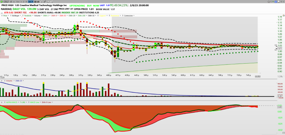The width and height of the screenshot is (285, 135).
Task: Click the green plus add-symbol icon
Action: pyautogui.click(x=2, y=2)
